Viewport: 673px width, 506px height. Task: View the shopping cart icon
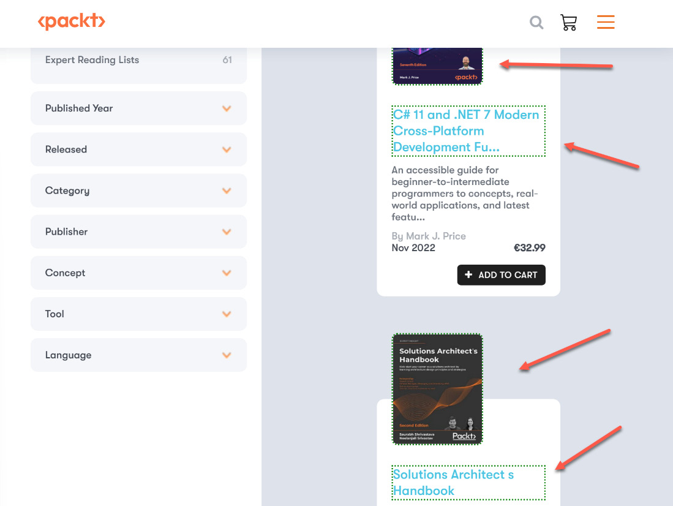[569, 22]
